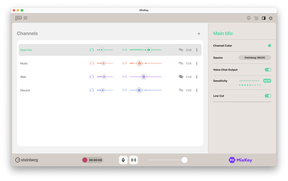Toggle the microphone button in bottom bar
288x181 pixels.
pyautogui.click(x=123, y=160)
